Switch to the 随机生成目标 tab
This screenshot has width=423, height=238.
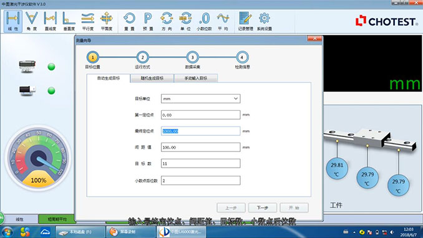tap(152, 78)
